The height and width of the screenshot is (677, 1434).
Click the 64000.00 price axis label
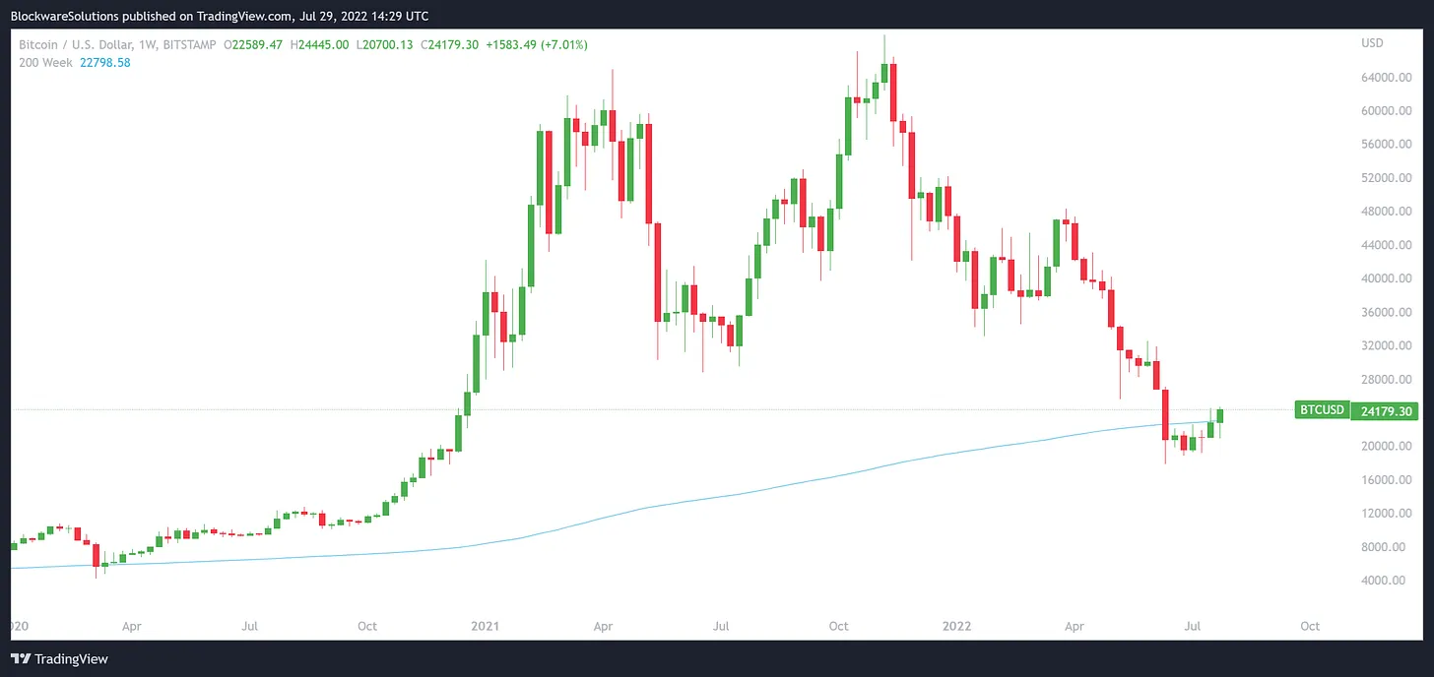pyautogui.click(x=1383, y=78)
